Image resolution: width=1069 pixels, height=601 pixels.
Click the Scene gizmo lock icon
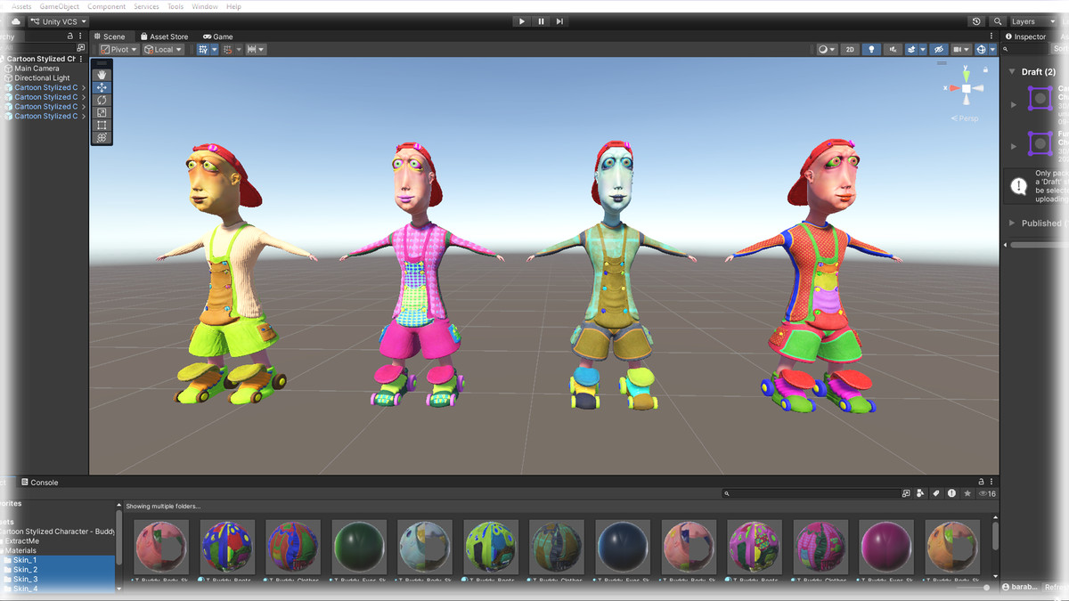(986, 69)
